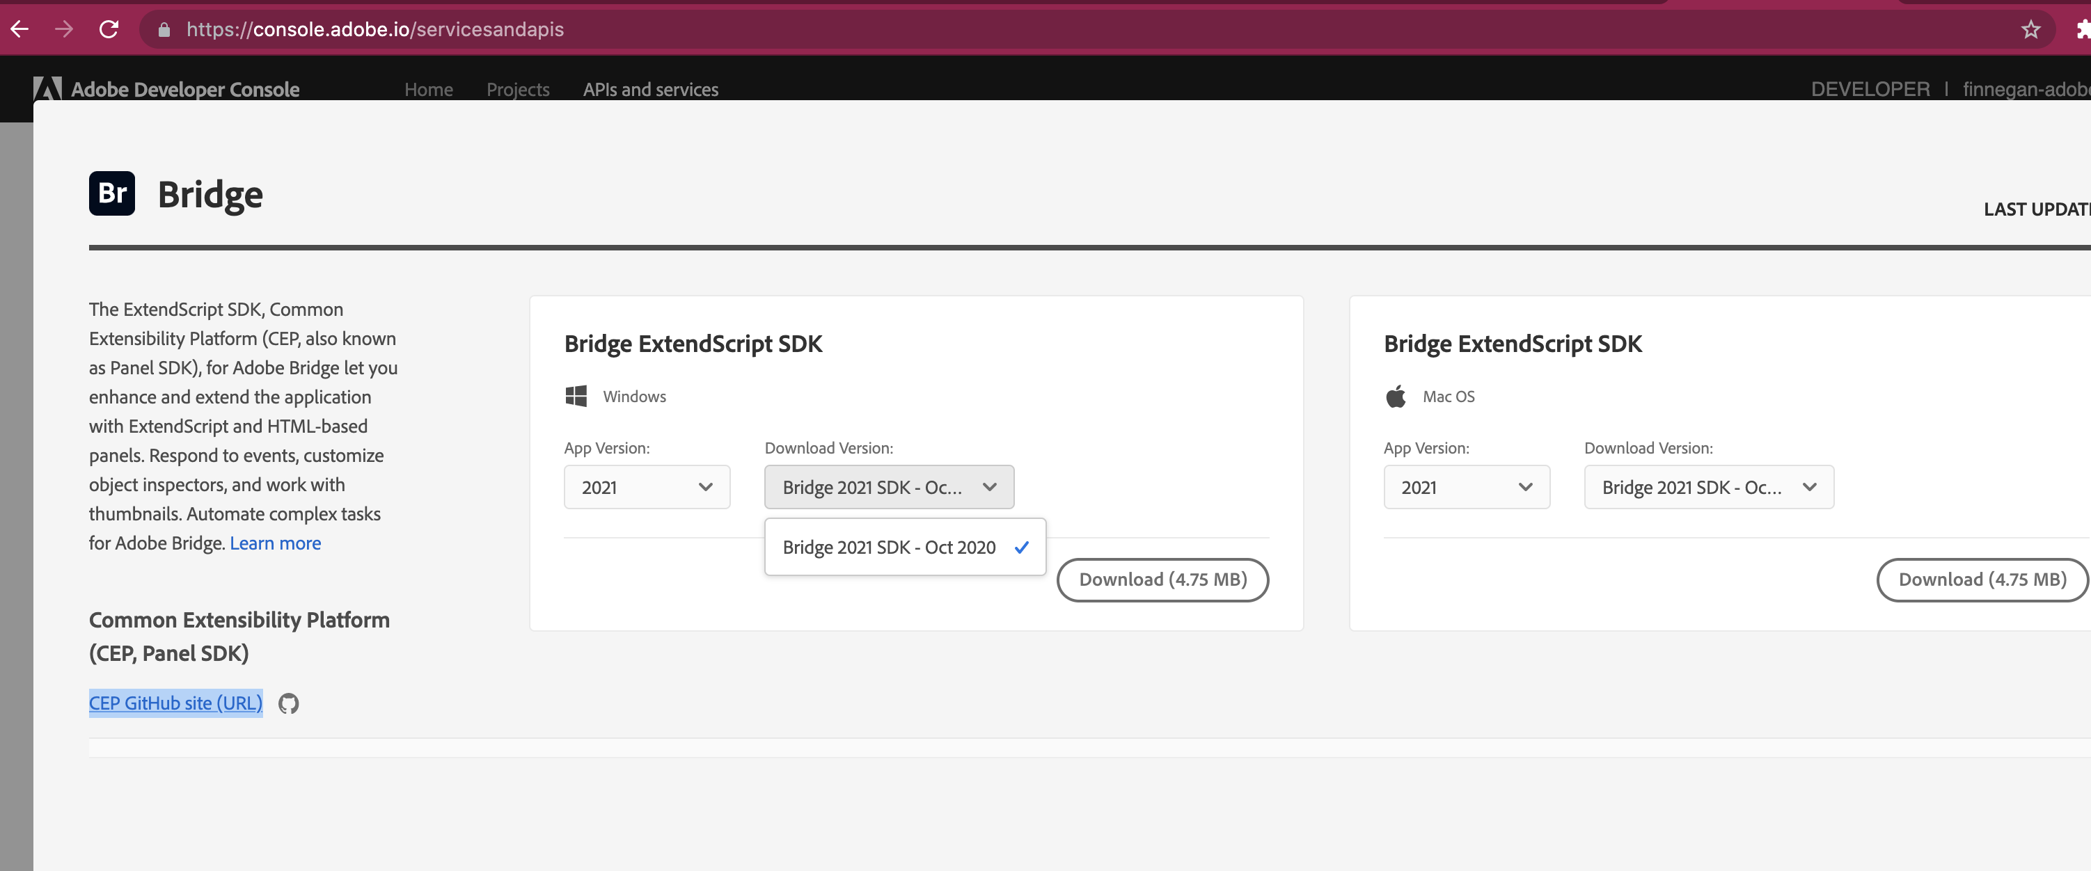Open the Mac OS App Version dropdown

[1466, 486]
